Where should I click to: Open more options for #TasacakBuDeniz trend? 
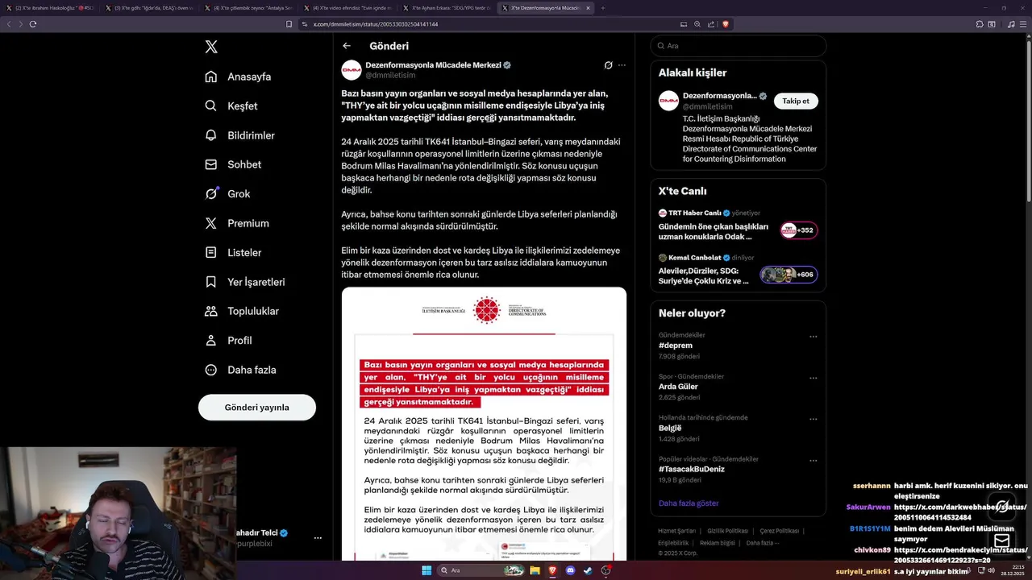pos(813,461)
